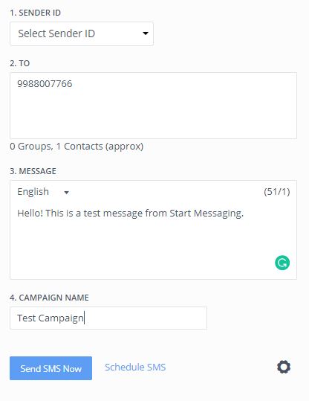The height and width of the screenshot is (401, 309).
Task: Open the Schedule SMS link
Action: (x=135, y=368)
